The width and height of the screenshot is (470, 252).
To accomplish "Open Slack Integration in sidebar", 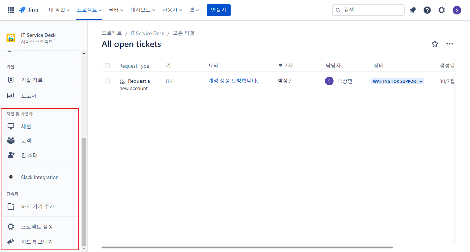I will coord(40,177).
